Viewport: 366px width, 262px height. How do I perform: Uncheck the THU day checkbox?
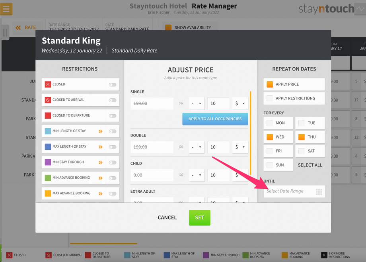click(302, 137)
